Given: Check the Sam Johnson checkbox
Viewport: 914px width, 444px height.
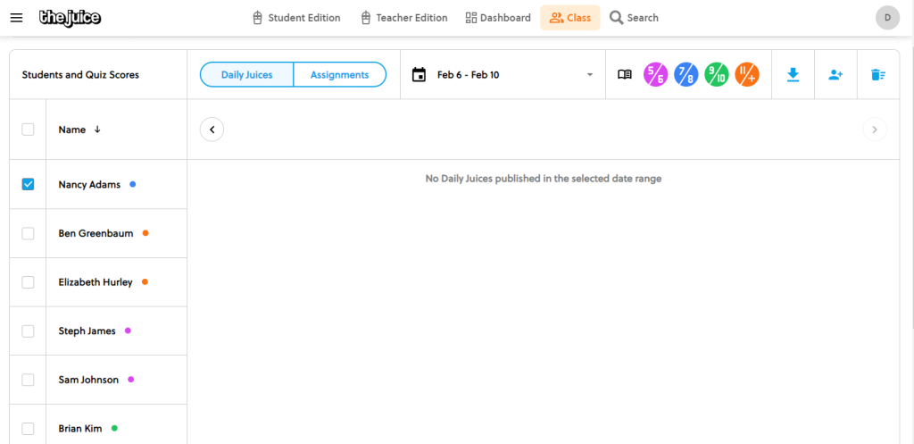Looking at the screenshot, I should point(28,380).
